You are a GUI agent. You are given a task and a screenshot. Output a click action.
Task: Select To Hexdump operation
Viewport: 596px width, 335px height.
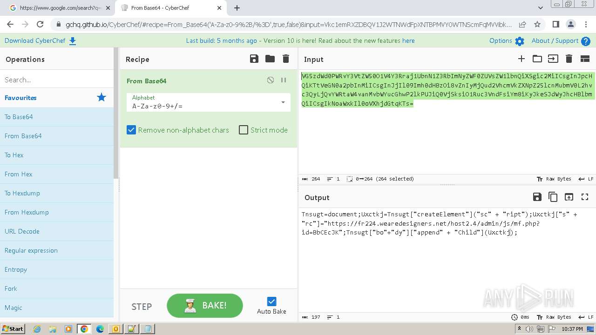pos(57,193)
